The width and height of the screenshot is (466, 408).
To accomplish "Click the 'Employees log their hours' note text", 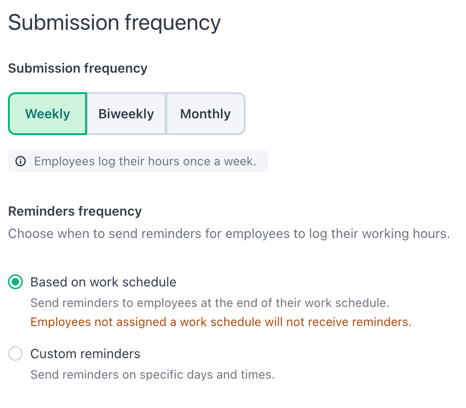I will pyautogui.click(x=145, y=161).
